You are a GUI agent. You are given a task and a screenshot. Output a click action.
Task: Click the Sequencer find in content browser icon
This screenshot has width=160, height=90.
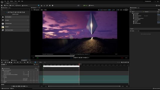tap(7, 62)
